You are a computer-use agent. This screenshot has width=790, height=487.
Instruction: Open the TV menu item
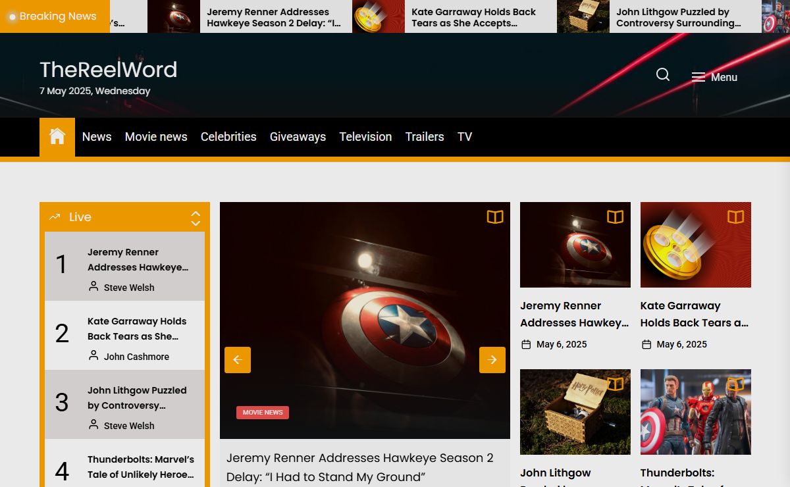pos(465,137)
